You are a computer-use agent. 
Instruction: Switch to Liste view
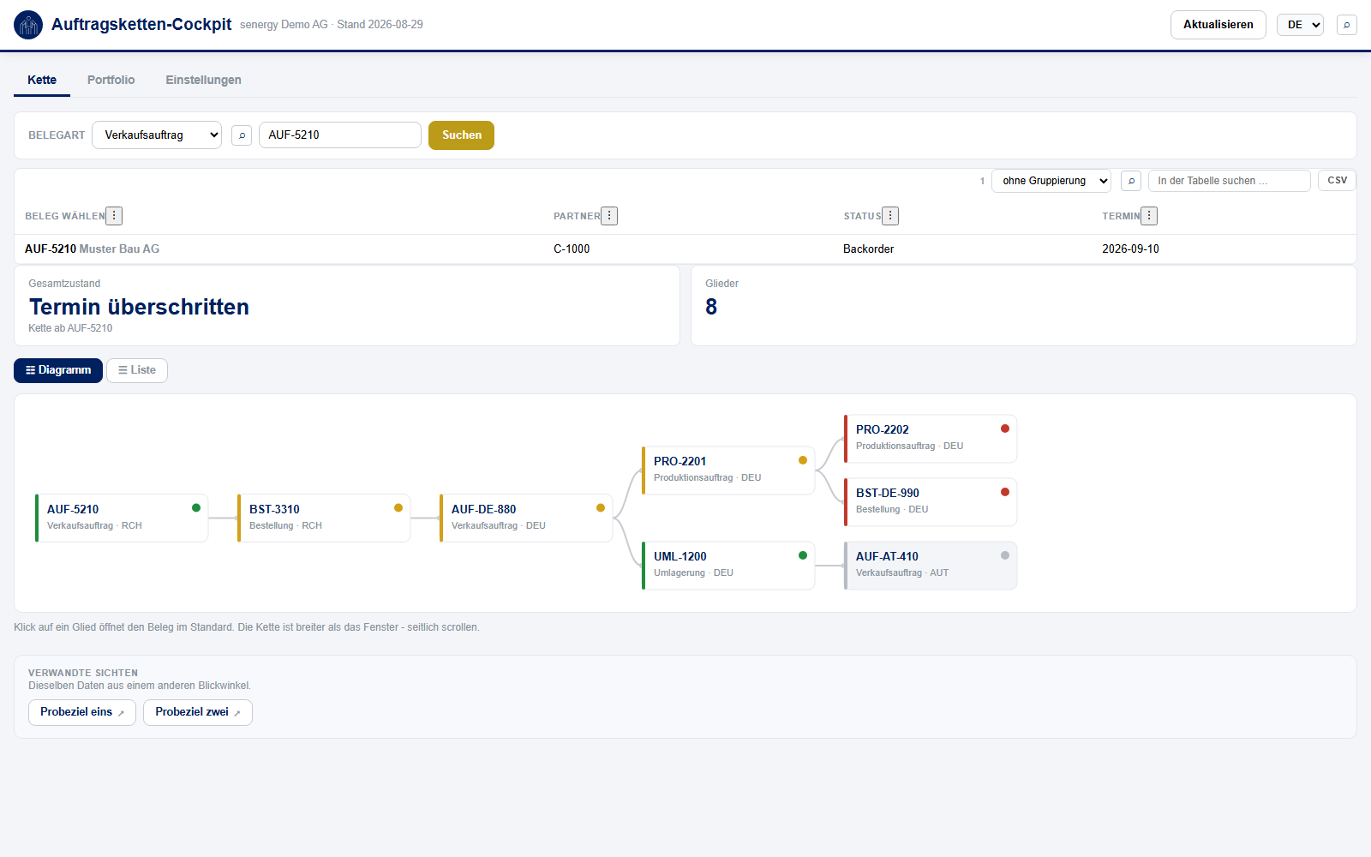137,370
